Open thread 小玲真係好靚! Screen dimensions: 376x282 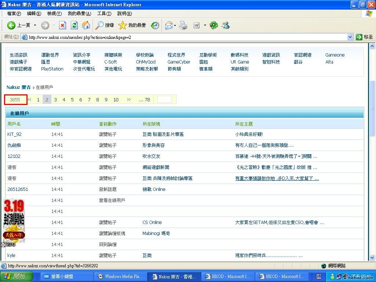tap(249, 134)
